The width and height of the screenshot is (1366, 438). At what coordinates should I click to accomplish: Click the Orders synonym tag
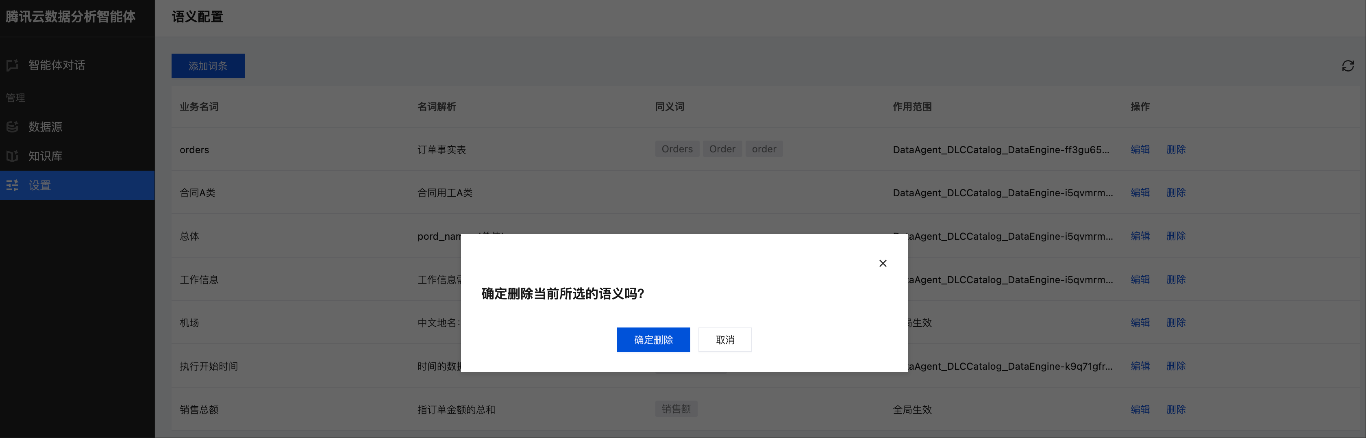coord(677,149)
